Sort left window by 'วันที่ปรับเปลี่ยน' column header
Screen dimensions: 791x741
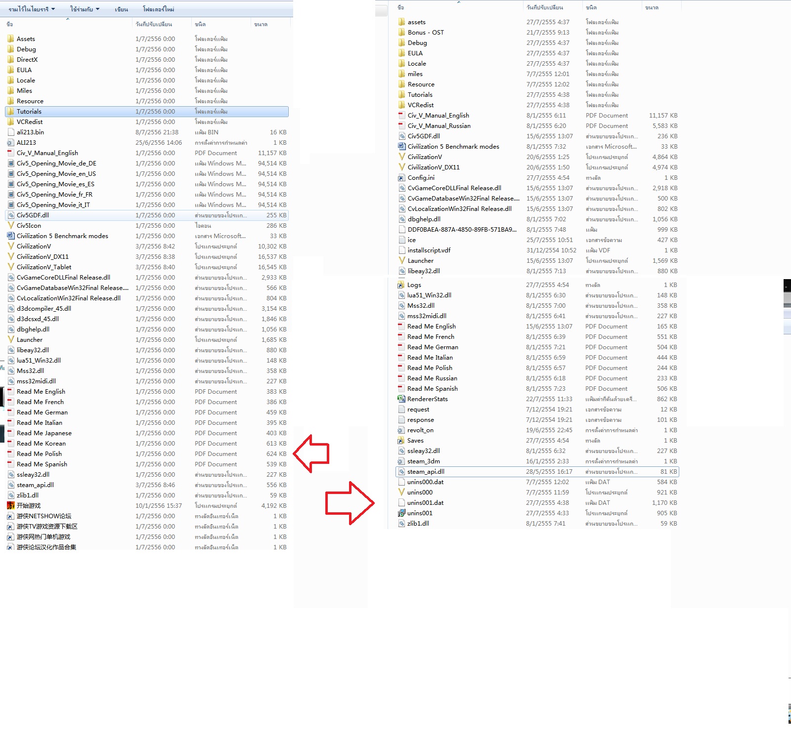162,24
